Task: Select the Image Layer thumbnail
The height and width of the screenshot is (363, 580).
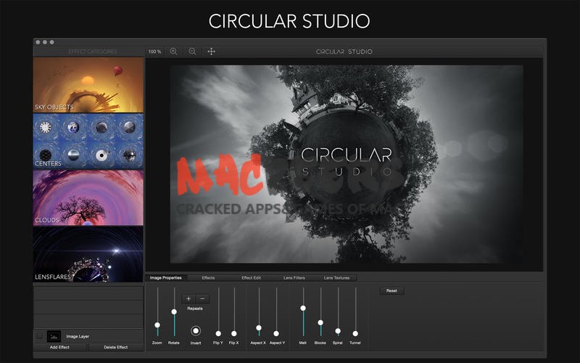Action: 54,336
